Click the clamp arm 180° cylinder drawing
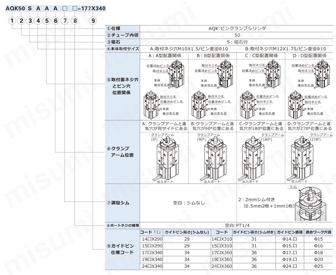This screenshot has width=336, height=275. pyautogui.click(x=253, y=158)
